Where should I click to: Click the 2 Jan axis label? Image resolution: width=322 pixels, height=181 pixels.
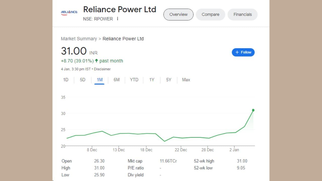234,150
